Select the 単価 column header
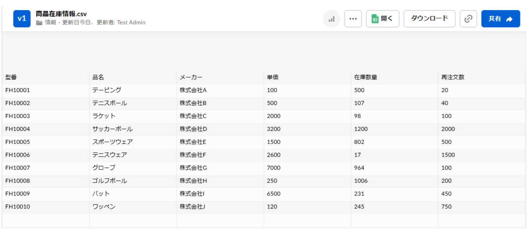The image size is (529, 230). tap(273, 77)
